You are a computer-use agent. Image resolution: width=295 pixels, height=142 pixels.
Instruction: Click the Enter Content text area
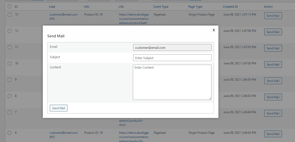tap(172, 82)
